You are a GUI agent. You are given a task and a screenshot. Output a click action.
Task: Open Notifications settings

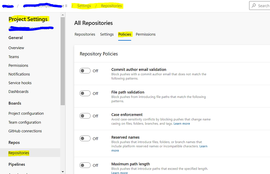19,74
